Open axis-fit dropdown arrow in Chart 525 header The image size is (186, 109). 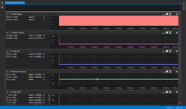click(x=172, y=51)
